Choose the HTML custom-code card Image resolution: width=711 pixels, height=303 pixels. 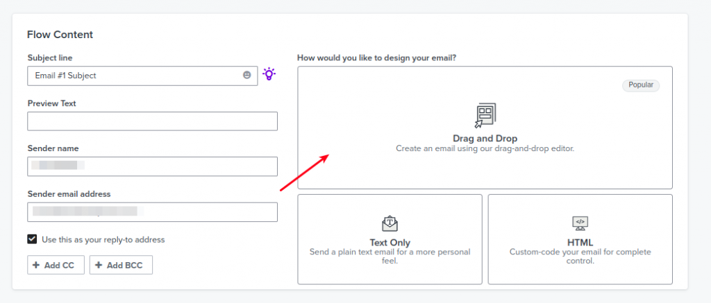point(580,239)
